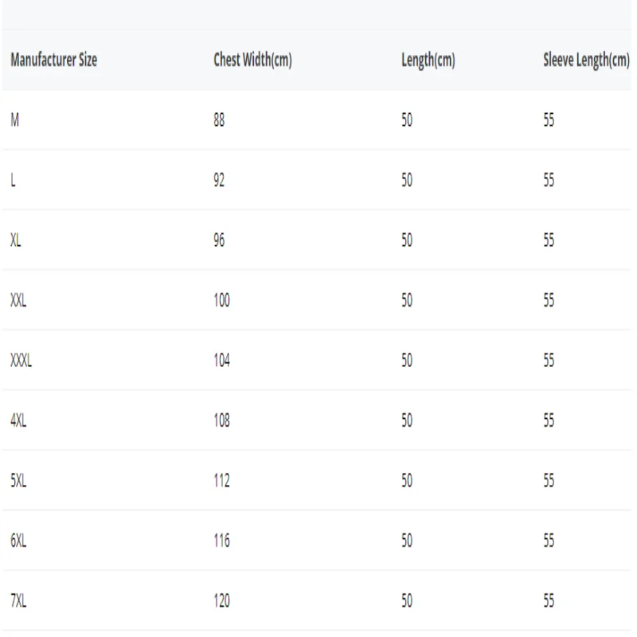The width and height of the screenshot is (637, 637).
Task: Select chest width value 104
Action: (222, 361)
